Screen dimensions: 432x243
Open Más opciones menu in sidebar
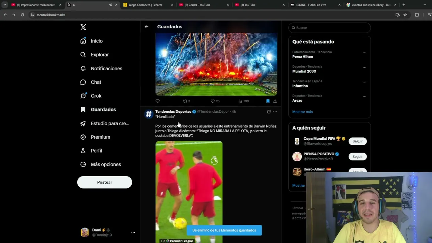[x=100, y=164]
